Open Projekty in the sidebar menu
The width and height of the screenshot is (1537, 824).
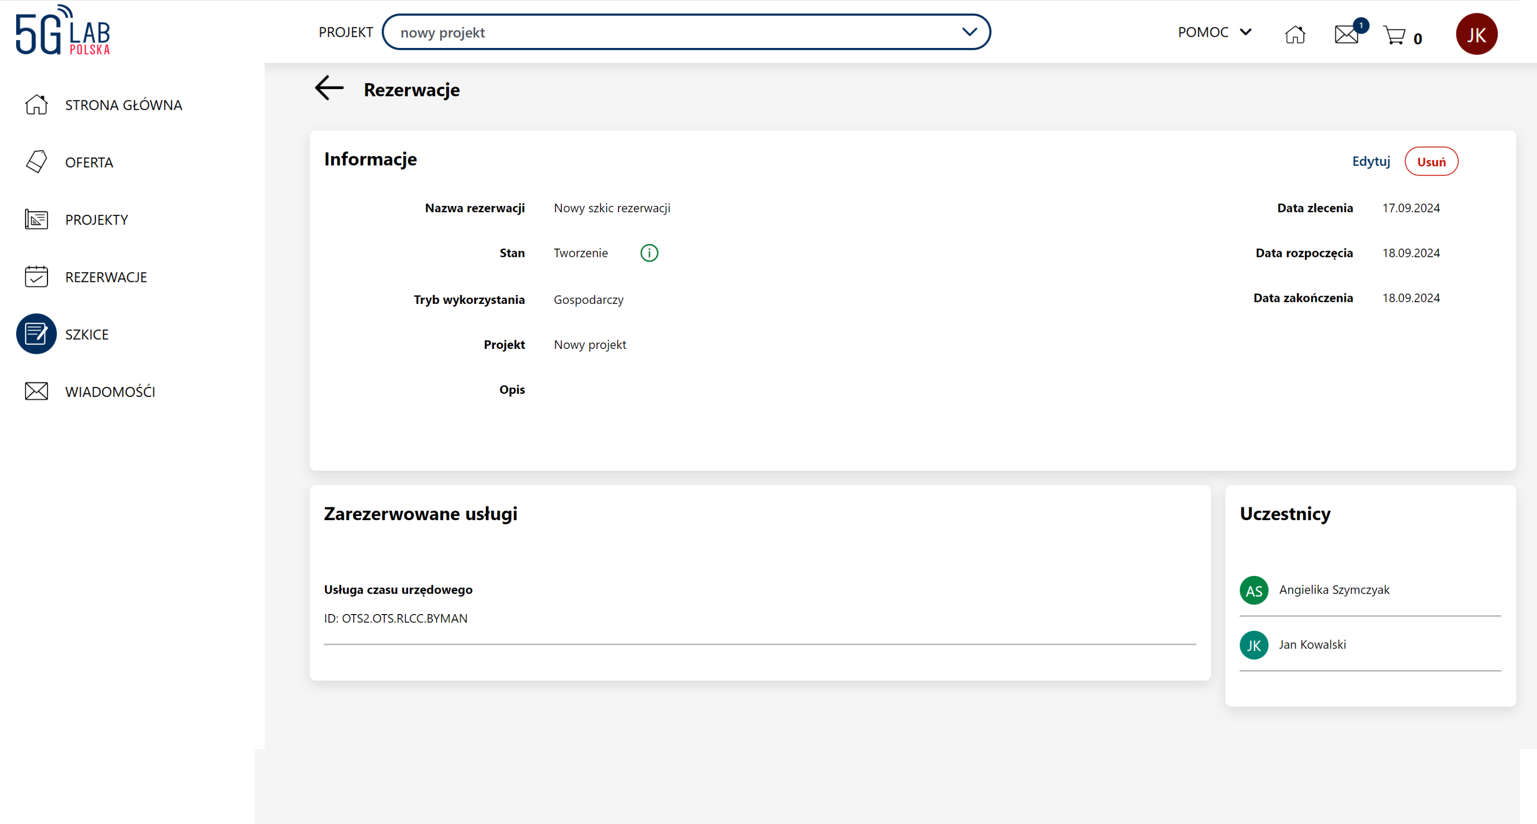tap(96, 220)
